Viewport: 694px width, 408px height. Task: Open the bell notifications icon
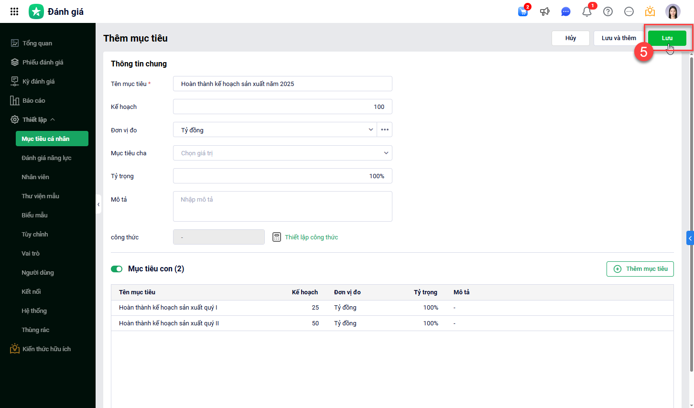pos(587,11)
